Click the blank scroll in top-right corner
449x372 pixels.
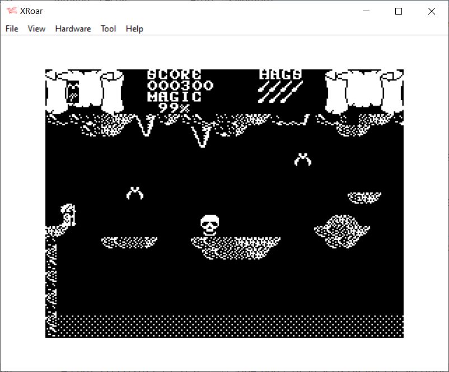pos(364,91)
